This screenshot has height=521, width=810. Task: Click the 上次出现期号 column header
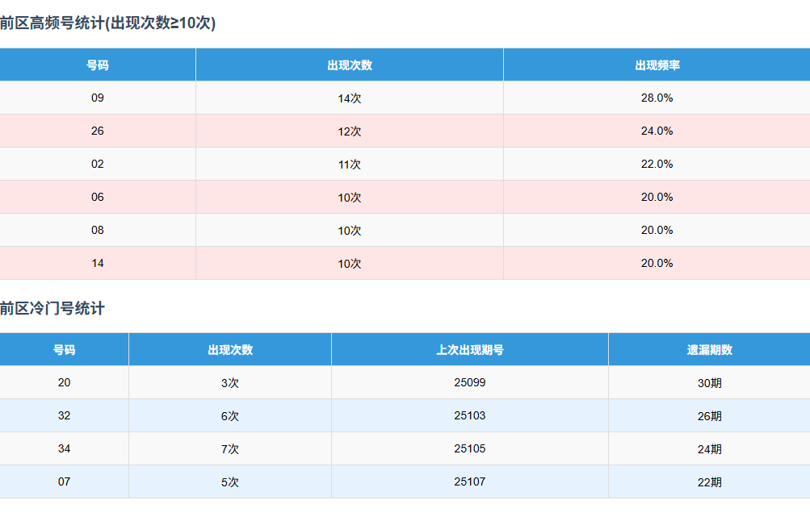point(469,350)
